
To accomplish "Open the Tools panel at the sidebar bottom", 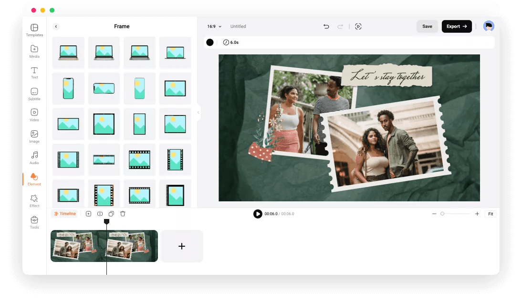I will pos(34,222).
